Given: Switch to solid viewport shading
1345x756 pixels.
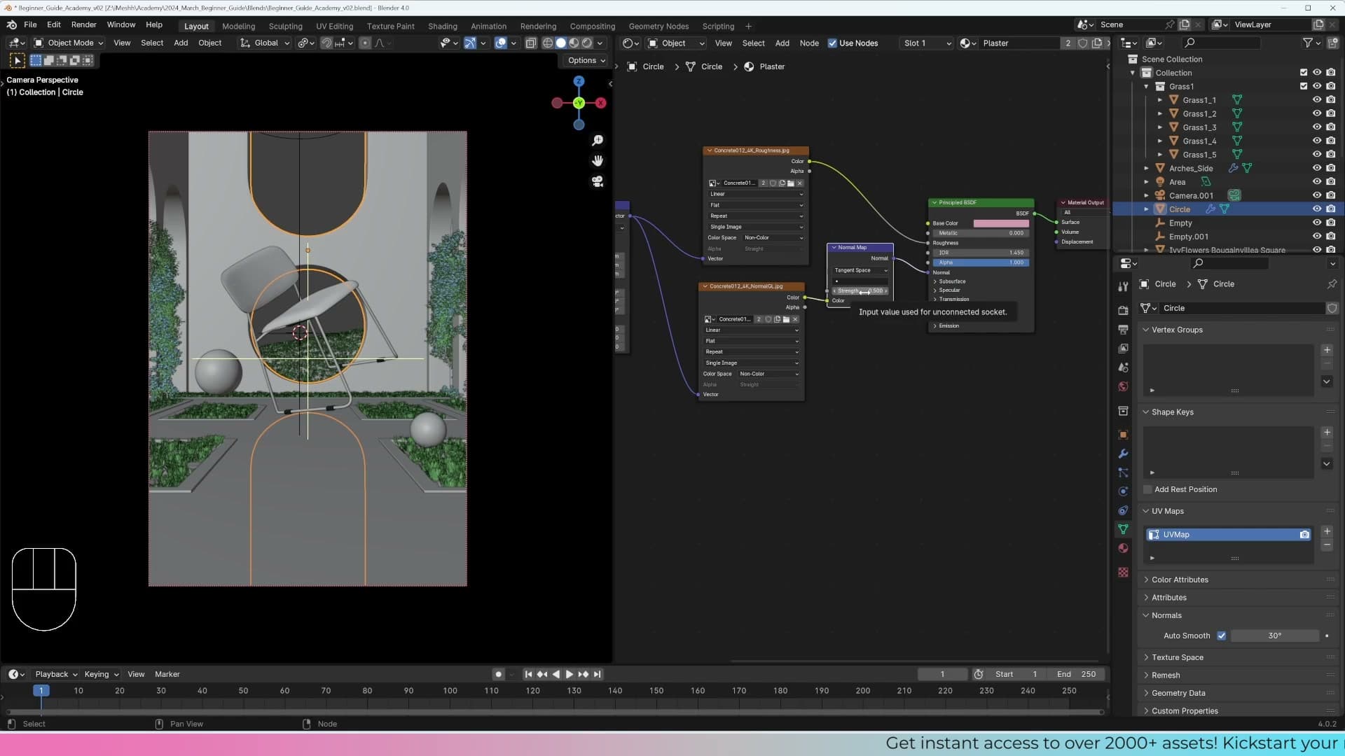Looking at the screenshot, I should pyautogui.click(x=560, y=43).
